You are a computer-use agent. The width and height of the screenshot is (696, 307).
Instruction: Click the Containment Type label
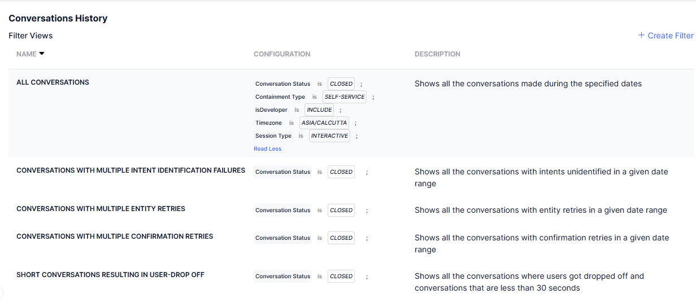(280, 97)
